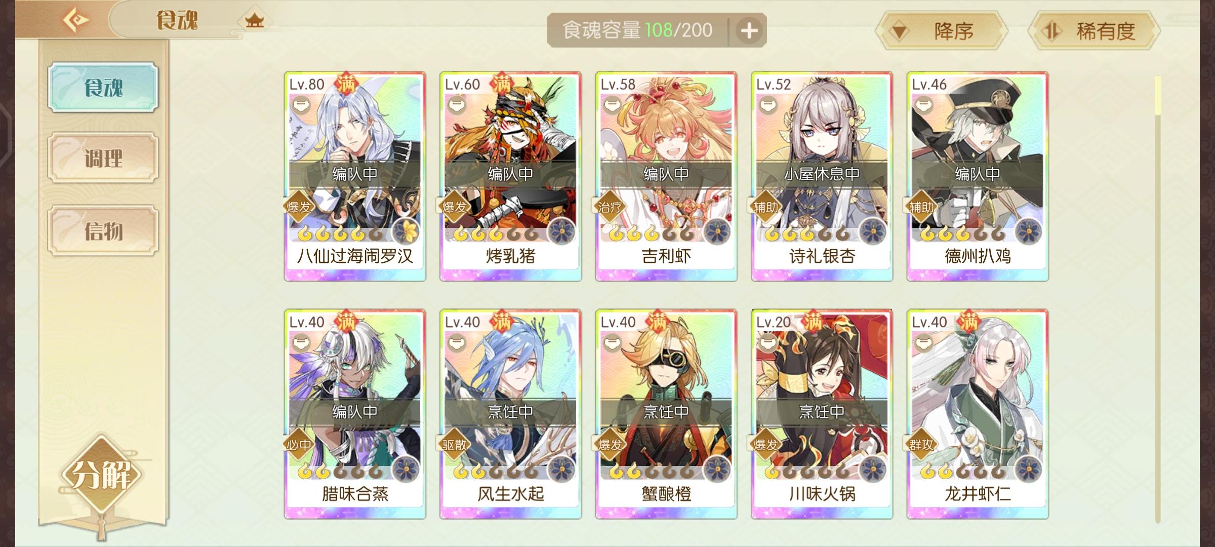This screenshot has width=1215, height=547.
Task: Tap the bowl icon on 诗礼银杏 card
Action: [767, 105]
